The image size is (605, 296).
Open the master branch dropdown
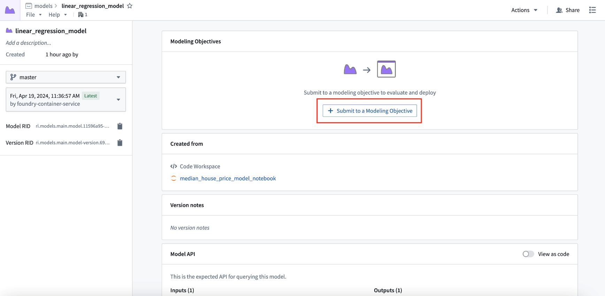pyautogui.click(x=66, y=77)
